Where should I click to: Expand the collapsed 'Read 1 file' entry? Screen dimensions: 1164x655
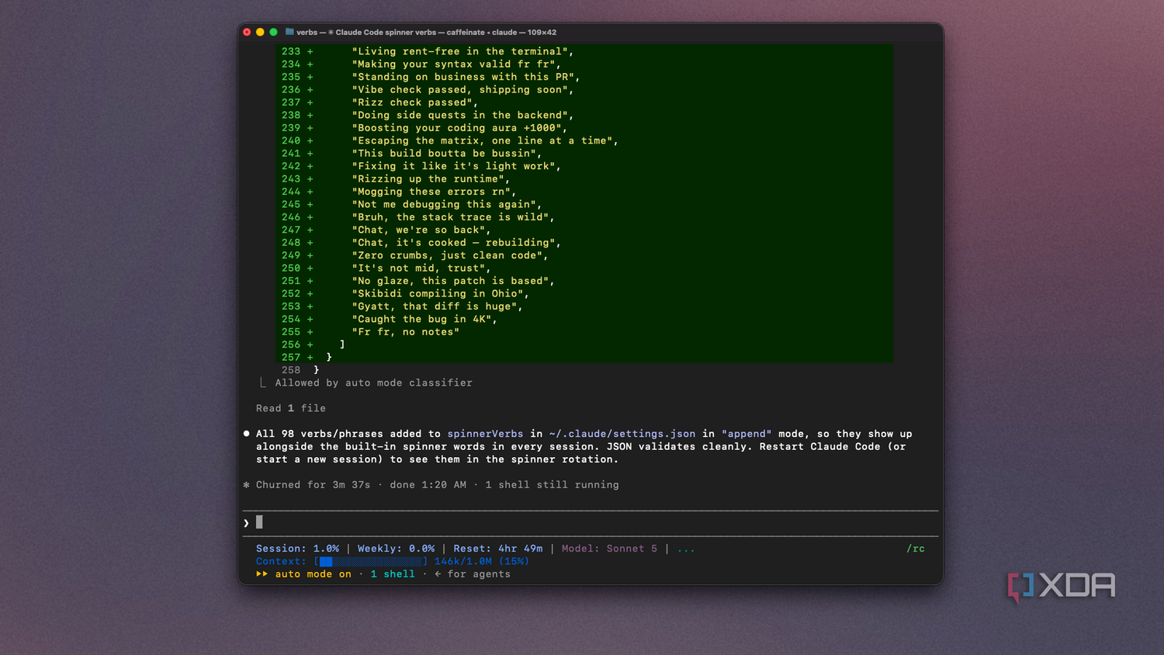(x=291, y=408)
